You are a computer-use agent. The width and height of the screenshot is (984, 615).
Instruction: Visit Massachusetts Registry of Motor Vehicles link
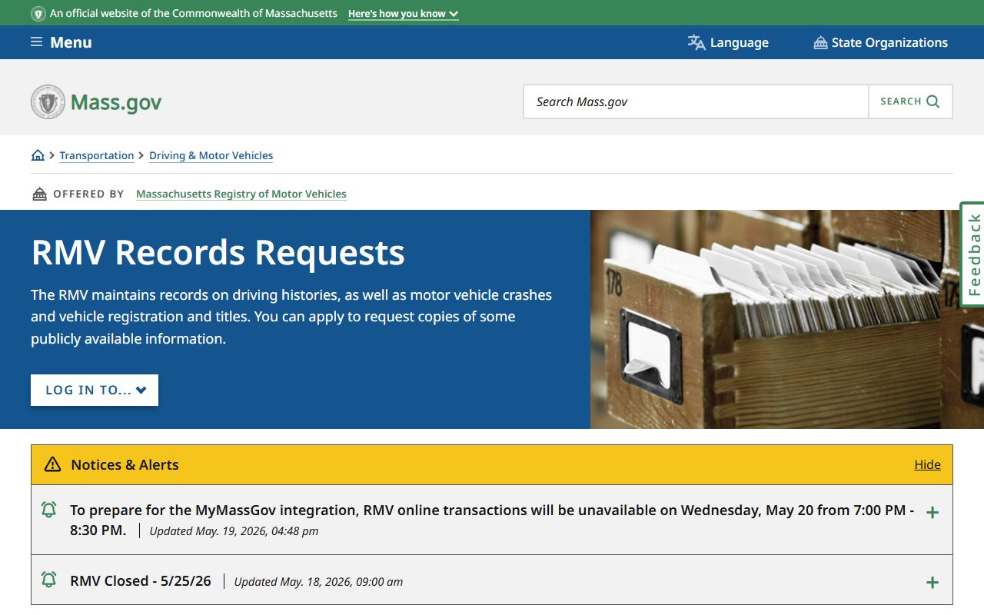click(x=241, y=194)
